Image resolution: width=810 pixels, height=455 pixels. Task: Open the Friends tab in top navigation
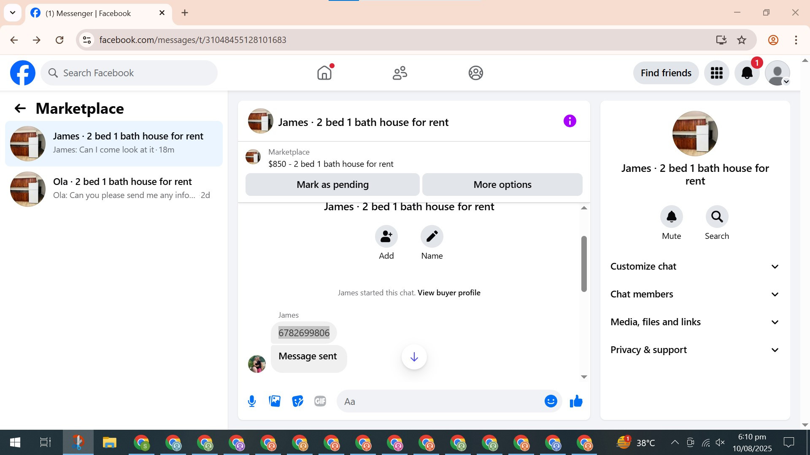pos(400,73)
